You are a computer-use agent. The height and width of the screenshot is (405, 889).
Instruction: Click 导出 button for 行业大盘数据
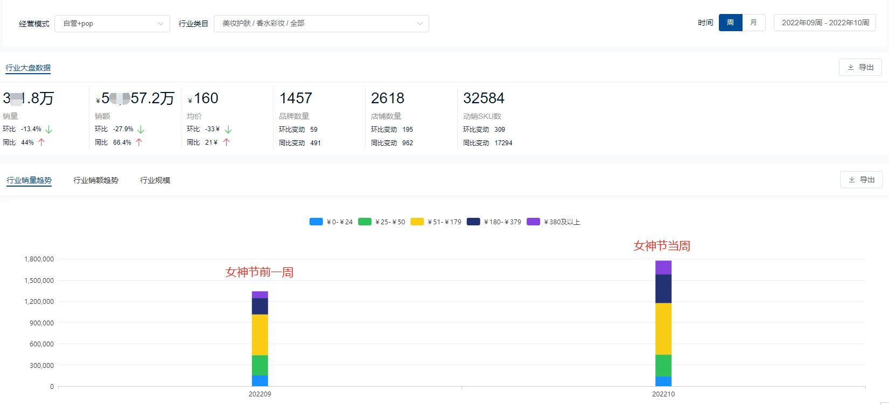point(860,67)
